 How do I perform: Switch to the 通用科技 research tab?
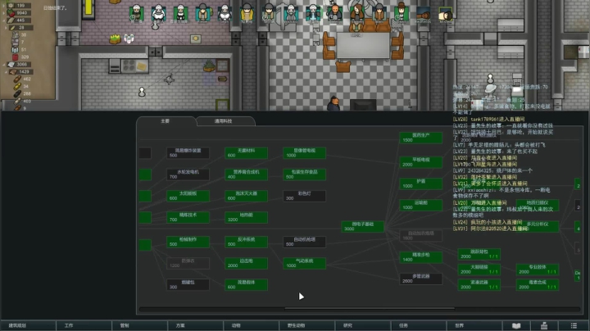tap(224, 121)
